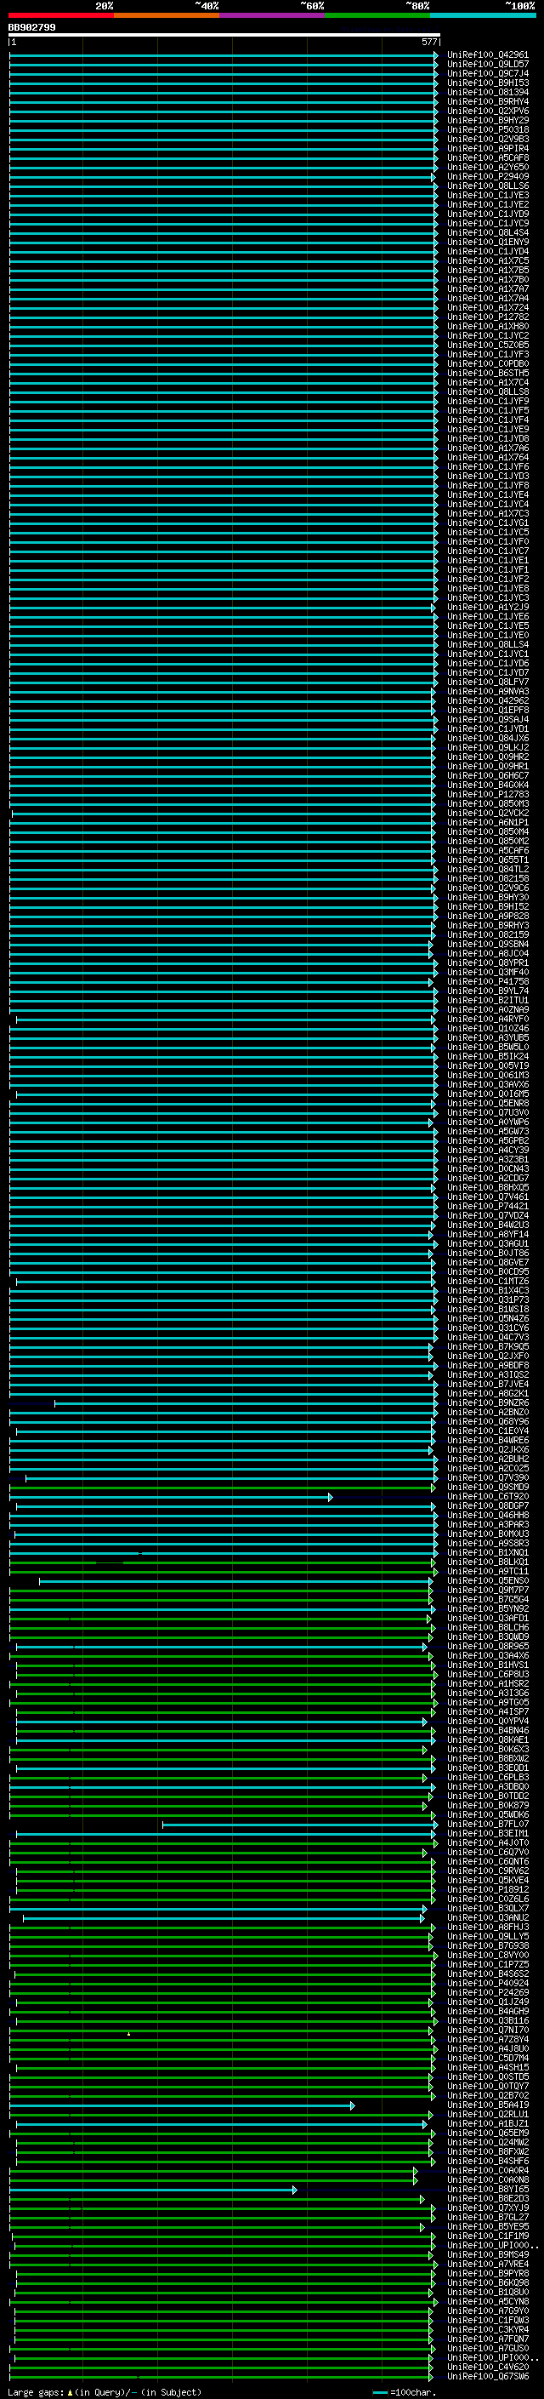544x2399 pixels.
Task: Select hit label UniRef100_O81394
Action: point(487,93)
